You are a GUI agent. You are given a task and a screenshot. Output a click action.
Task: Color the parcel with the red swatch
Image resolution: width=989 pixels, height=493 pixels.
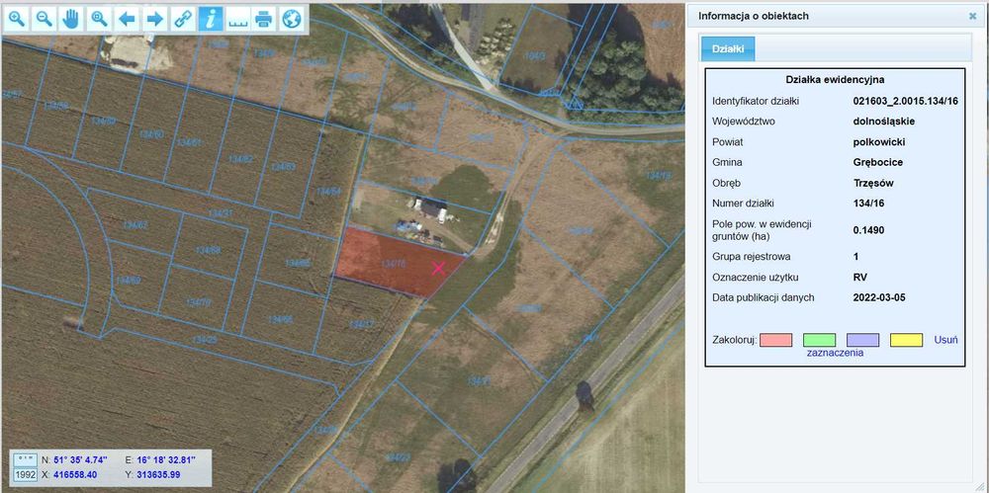pyautogui.click(x=775, y=341)
